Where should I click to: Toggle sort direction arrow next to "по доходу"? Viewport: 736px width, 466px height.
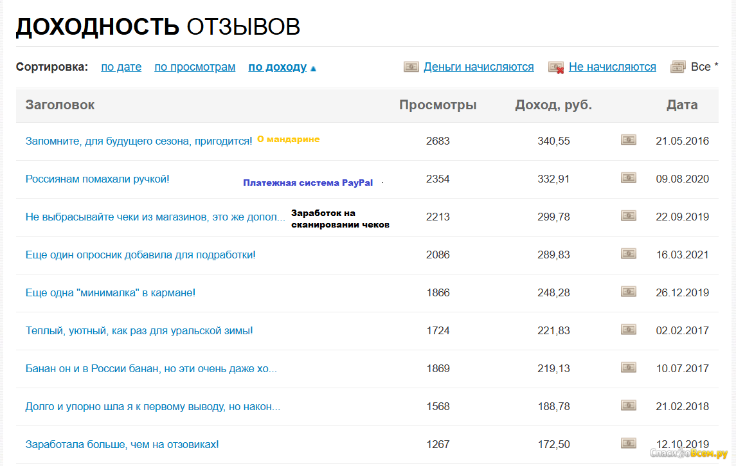313,68
